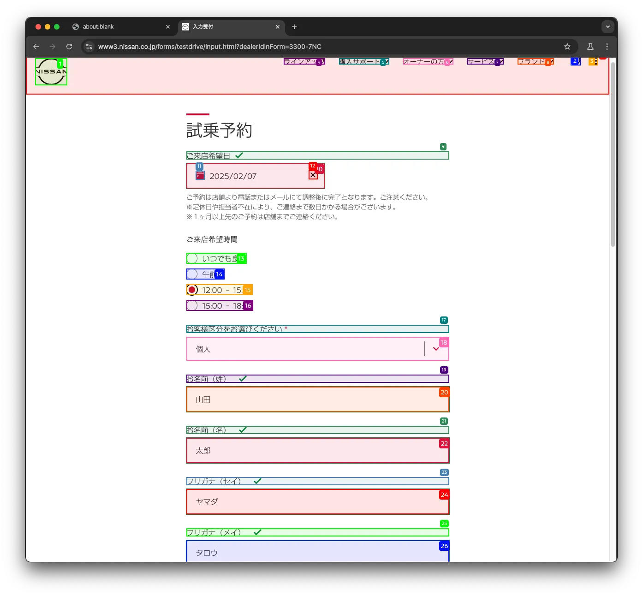Viewport: 643px width, 596px height.
Task: Click the flask Chrome Labs icon
Action: click(x=590, y=47)
